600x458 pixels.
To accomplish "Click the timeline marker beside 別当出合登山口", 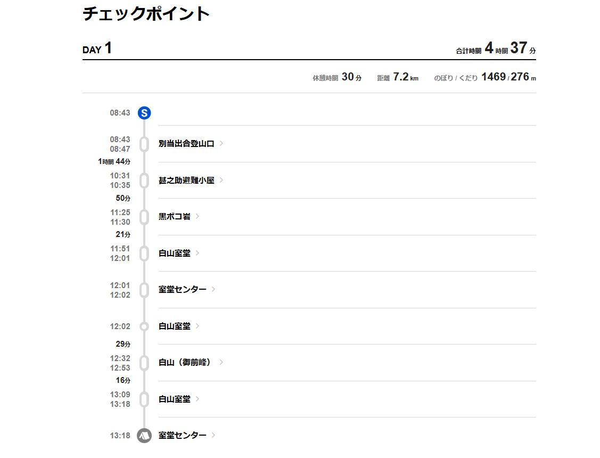I will [x=144, y=144].
